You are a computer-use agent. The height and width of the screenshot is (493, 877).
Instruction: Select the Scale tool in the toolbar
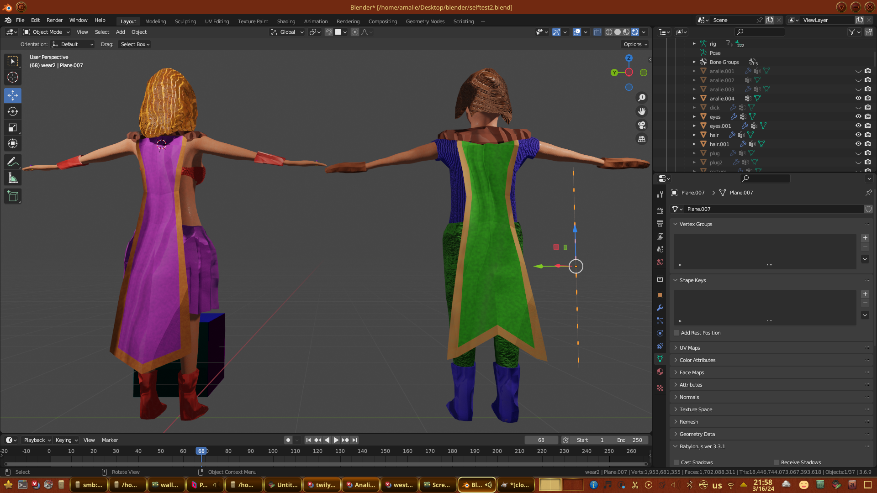13,128
